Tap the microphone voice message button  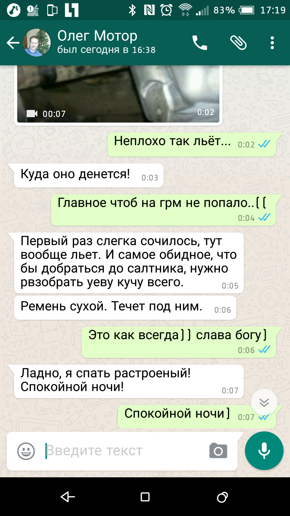click(264, 451)
